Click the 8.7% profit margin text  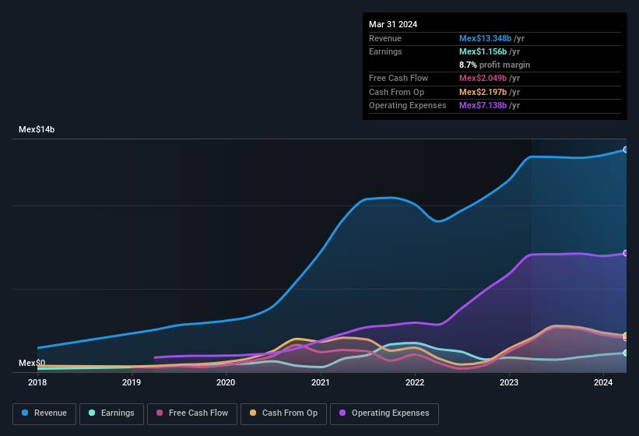[494, 65]
